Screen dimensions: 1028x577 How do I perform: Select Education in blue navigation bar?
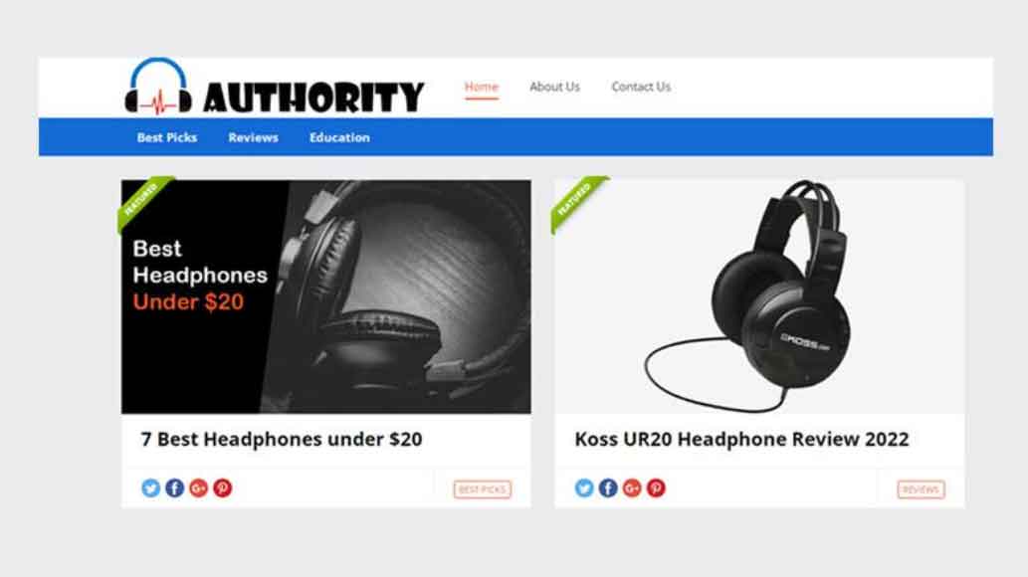(x=339, y=137)
